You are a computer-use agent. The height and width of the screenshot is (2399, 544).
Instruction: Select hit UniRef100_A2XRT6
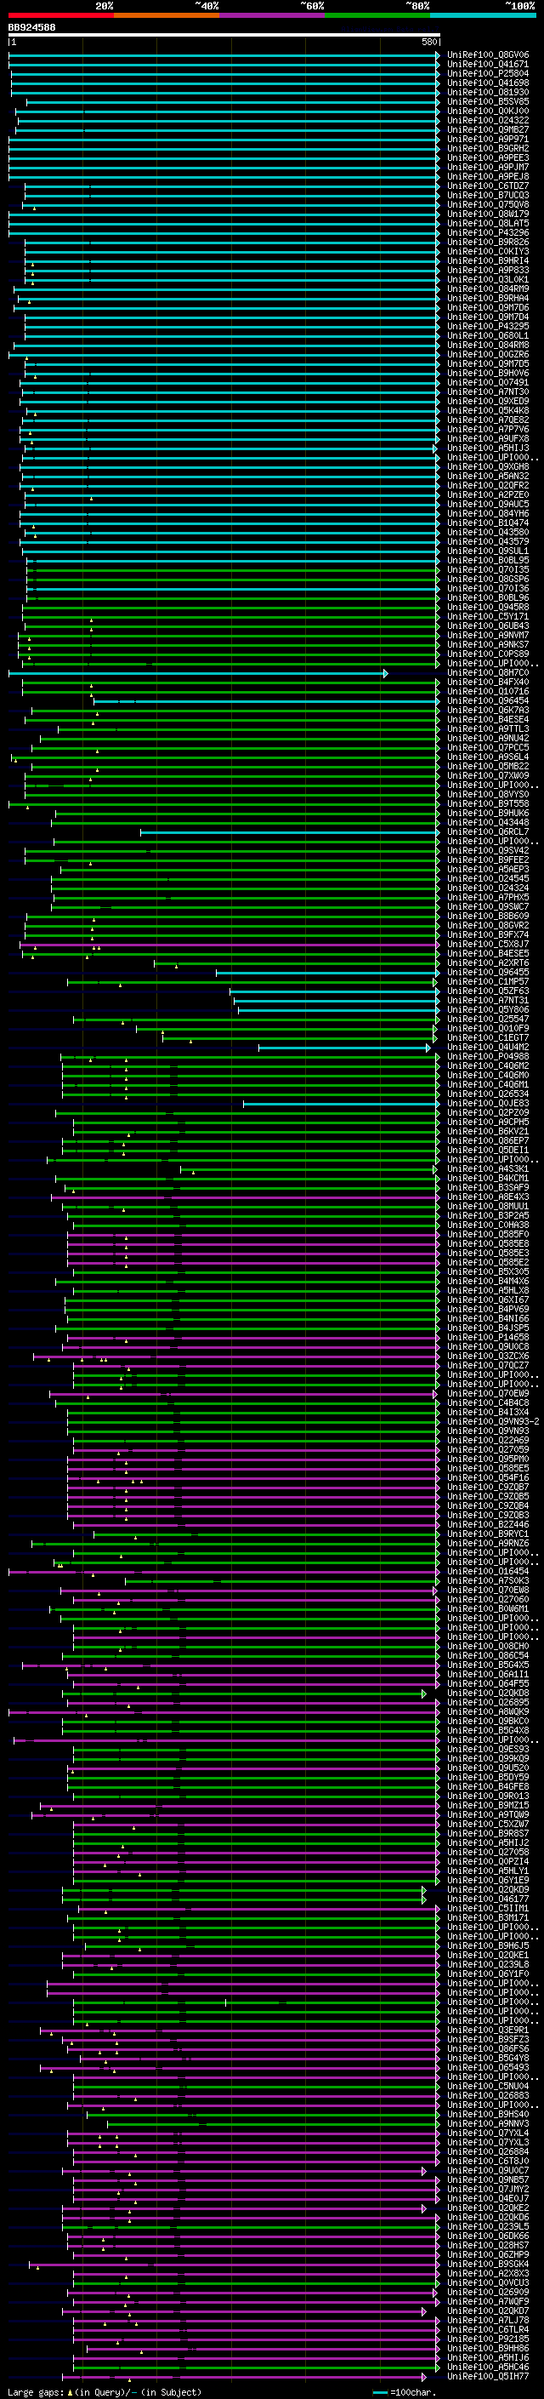coord(487,963)
